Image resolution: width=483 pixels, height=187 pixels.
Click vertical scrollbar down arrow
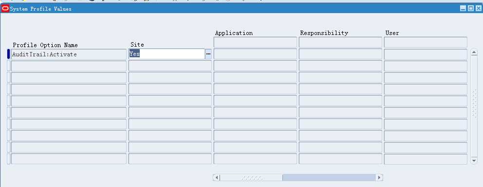[474, 161]
